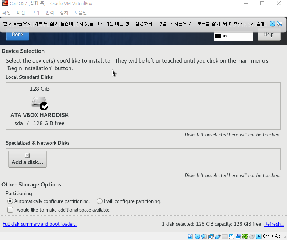The height and width of the screenshot is (240, 287).
Task: Click the us keyboard layout indicator
Action: pos(233,36)
